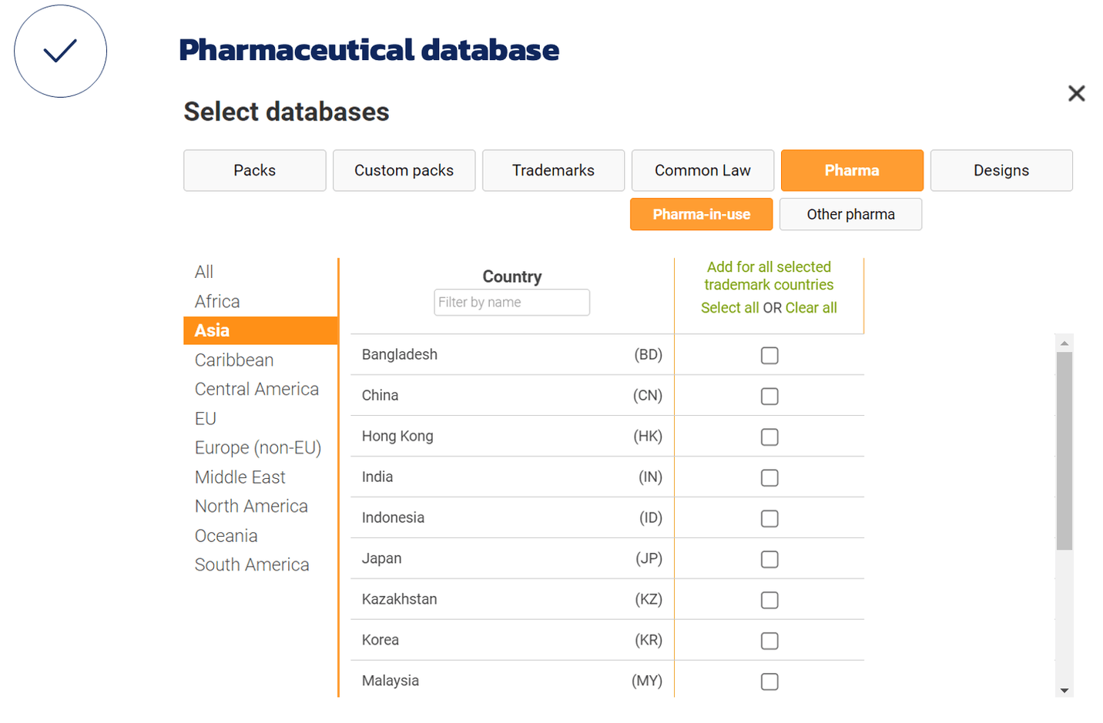Enable the Malaysia checkbox
The image size is (1103, 723).
pyautogui.click(x=769, y=681)
